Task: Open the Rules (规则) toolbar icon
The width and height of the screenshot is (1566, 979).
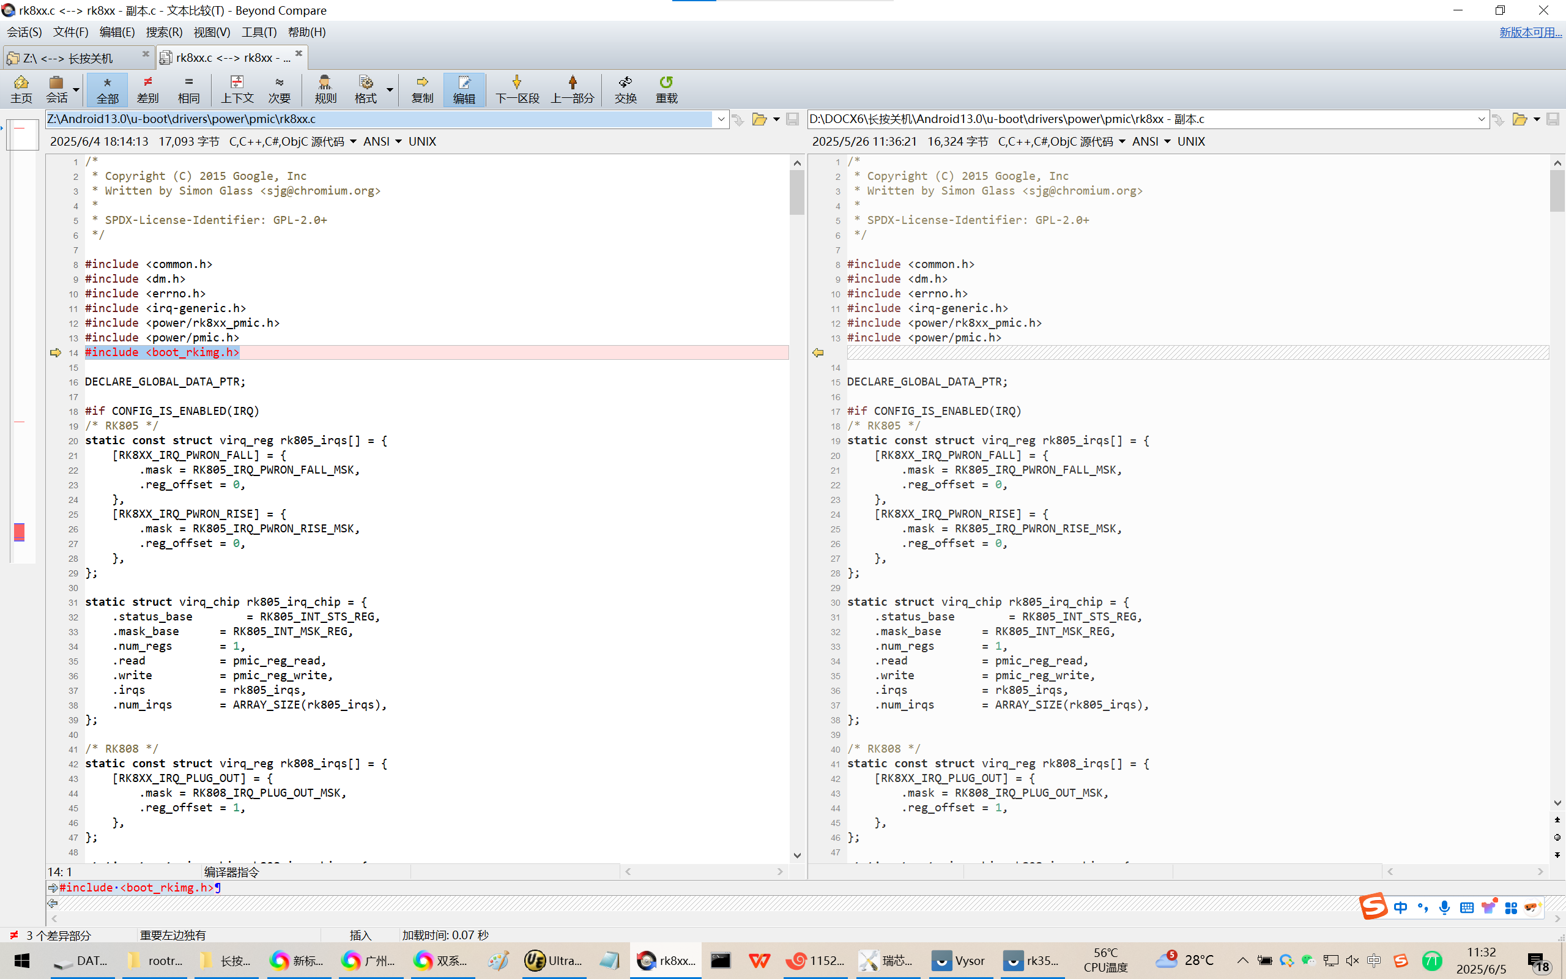Action: click(x=325, y=89)
